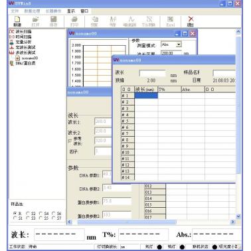This screenshot has width=251, height=251.
Task: Select 时间扫描 in the left tree
Action: point(23,37)
